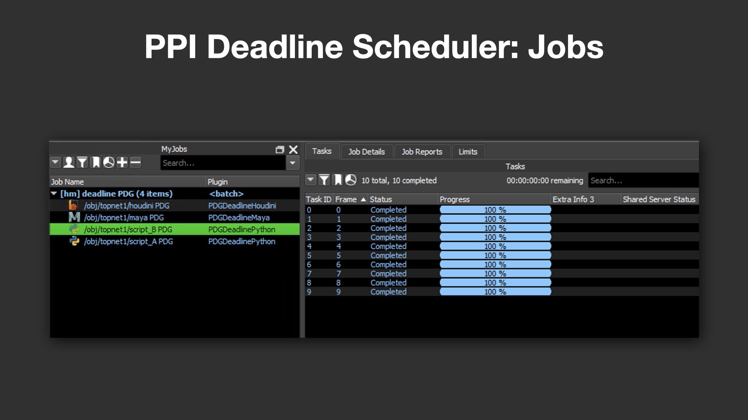Image resolution: width=748 pixels, height=420 pixels.
Task: Select task 0 Completed status cell
Action: [388, 210]
